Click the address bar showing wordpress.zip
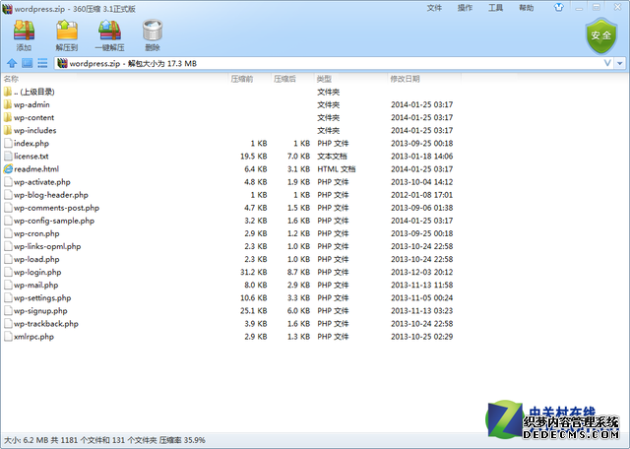This screenshot has width=630, height=449. pos(295,64)
